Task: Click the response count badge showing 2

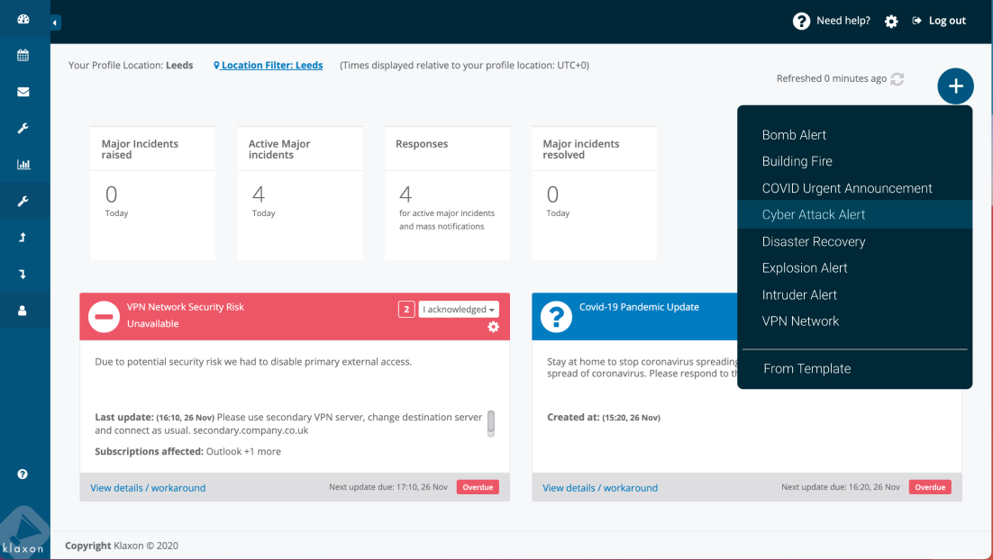Action: coord(406,310)
